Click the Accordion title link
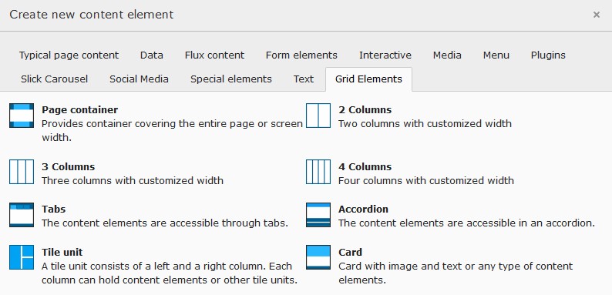The width and height of the screenshot is (612, 295). [363, 210]
